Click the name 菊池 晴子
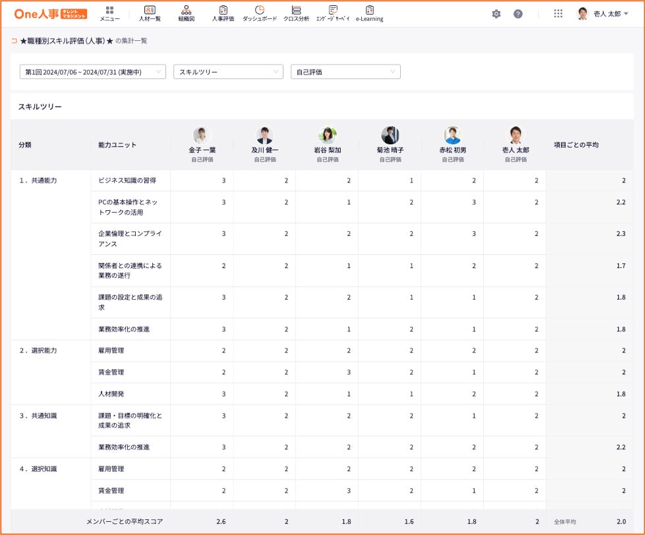Screen dimensions: 646x535 (390, 150)
